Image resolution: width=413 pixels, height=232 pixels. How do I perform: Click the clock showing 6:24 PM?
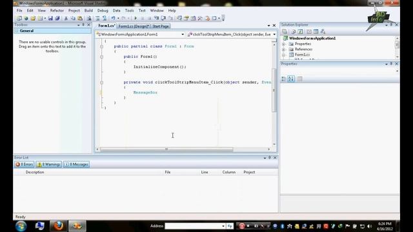coord(385,224)
